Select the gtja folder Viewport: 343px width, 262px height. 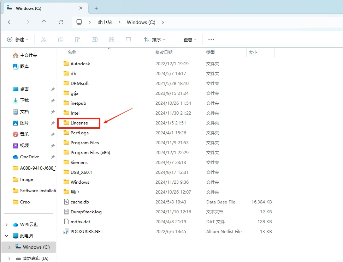(x=71, y=93)
